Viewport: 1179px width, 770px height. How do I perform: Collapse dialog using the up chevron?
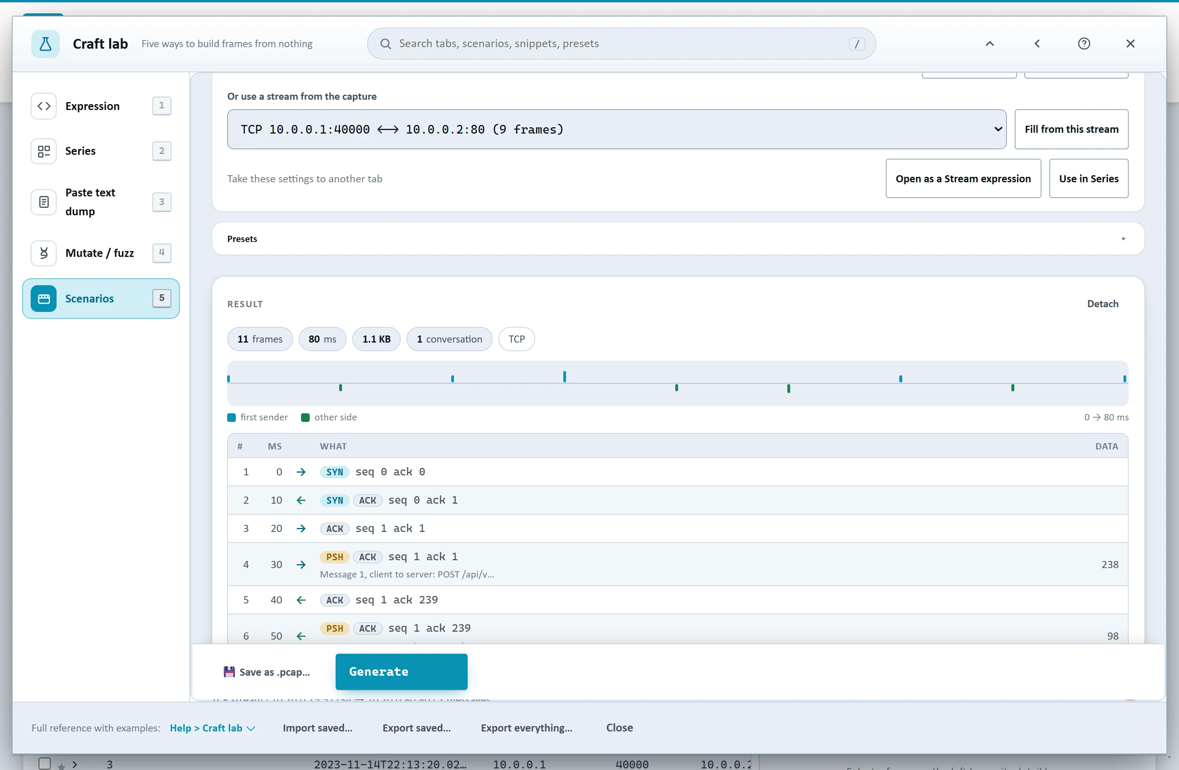[x=989, y=44]
